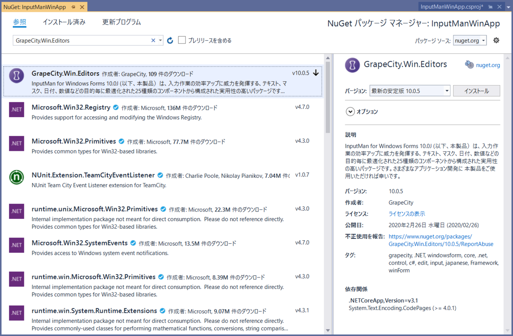Click the インストール button

coord(476,91)
